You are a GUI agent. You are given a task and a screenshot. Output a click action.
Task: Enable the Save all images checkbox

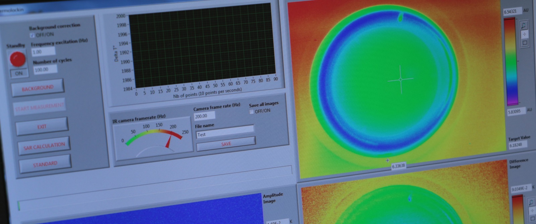(x=252, y=112)
